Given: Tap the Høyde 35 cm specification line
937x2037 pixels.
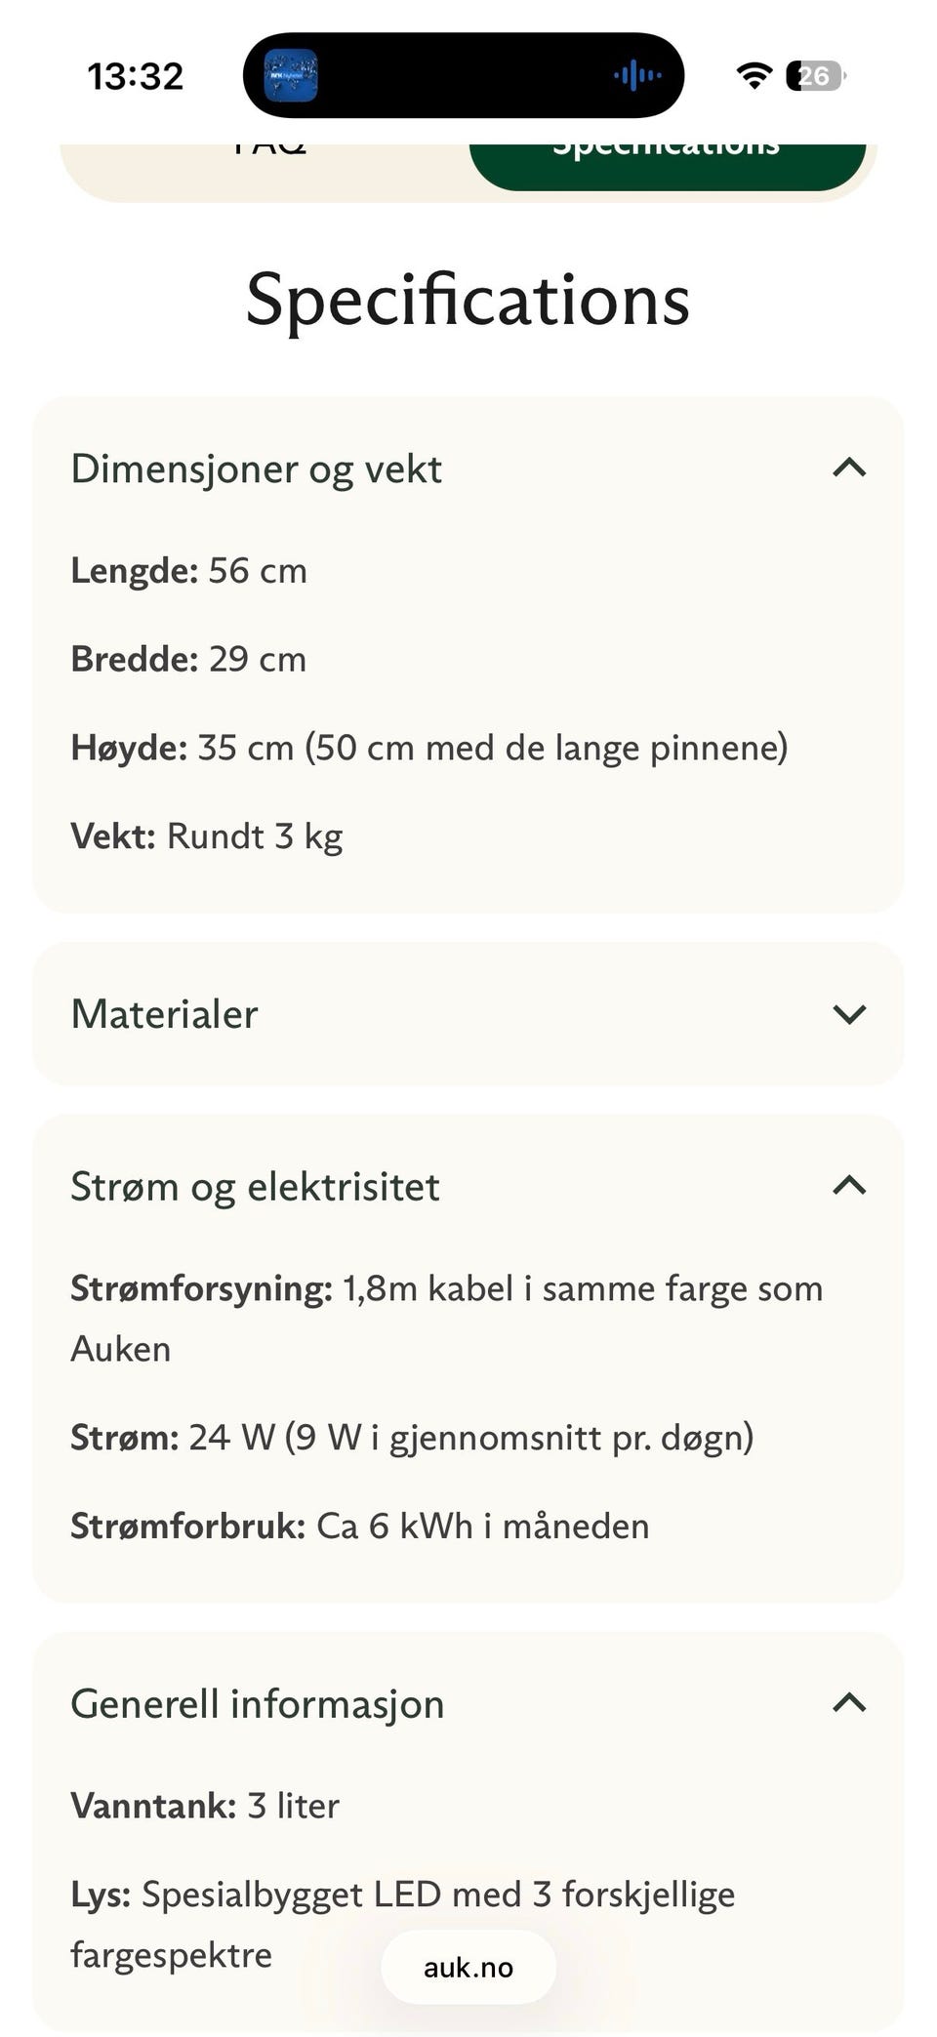Looking at the screenshot, I should 429,749.
